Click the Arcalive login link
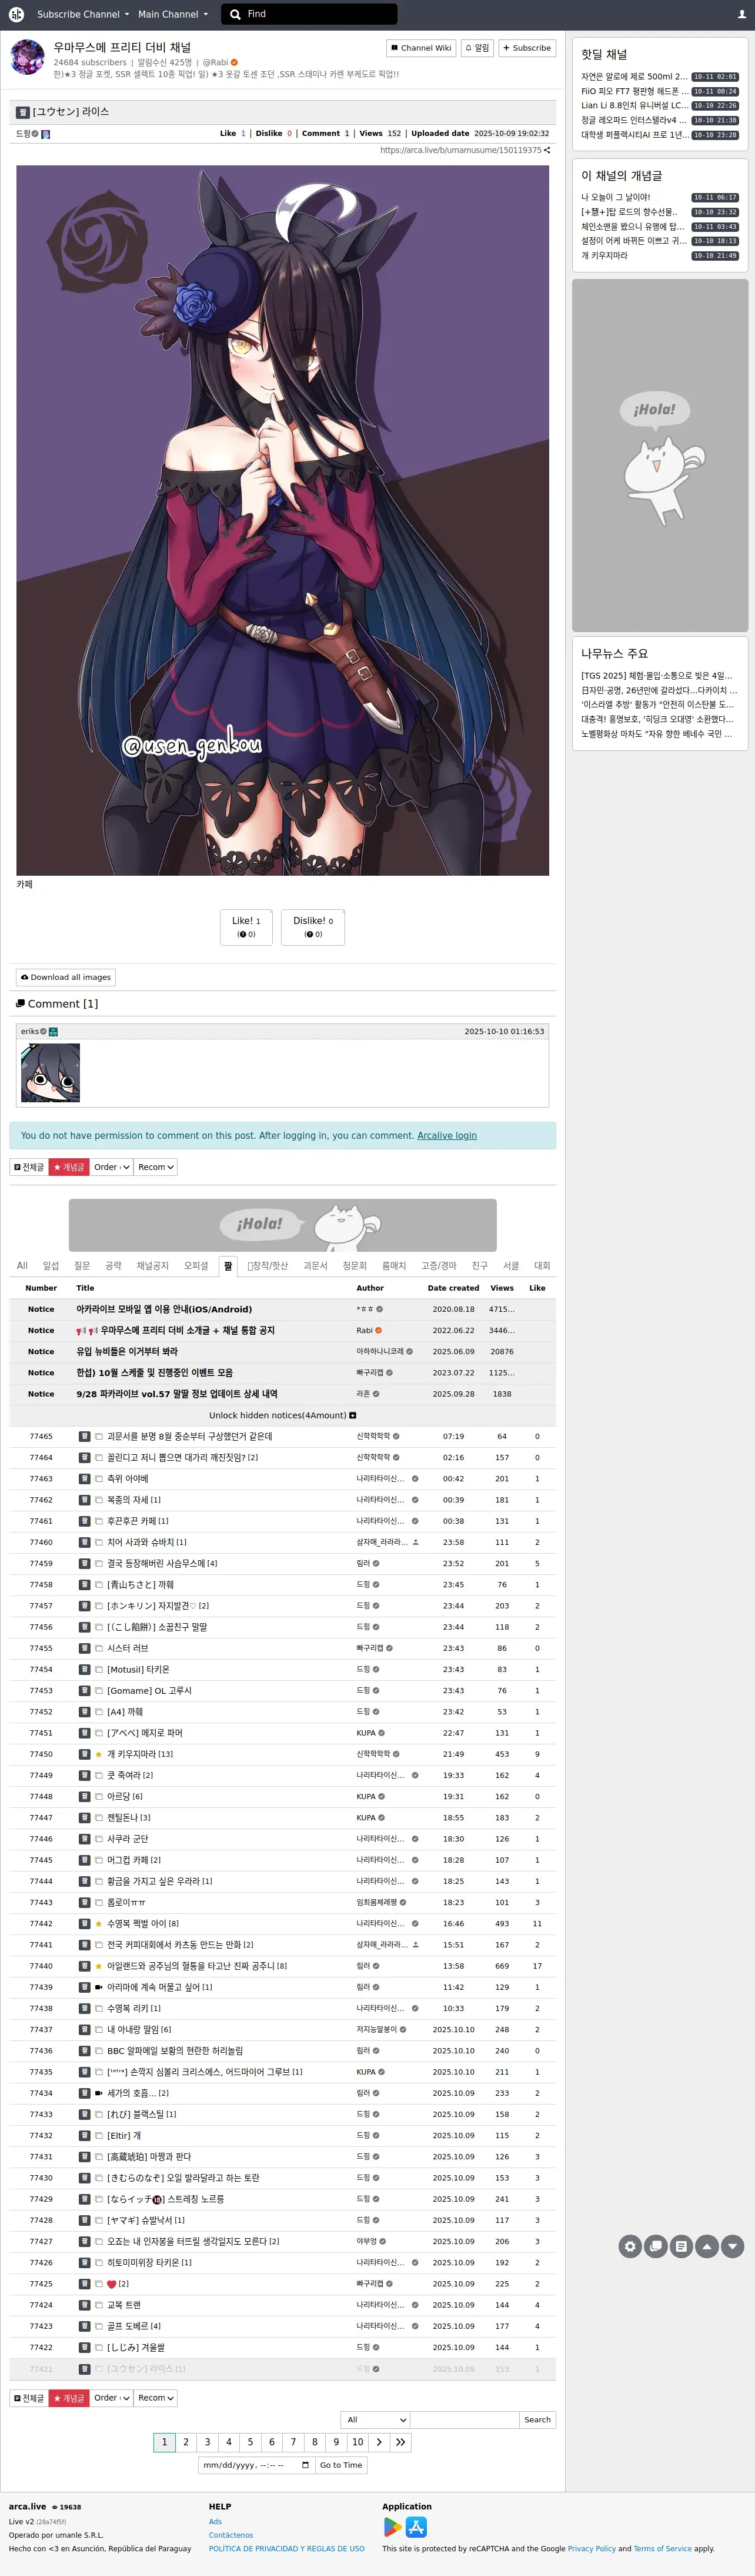Image resolution: width=755 pixels, height=2576 pixels. [446, 1136]
